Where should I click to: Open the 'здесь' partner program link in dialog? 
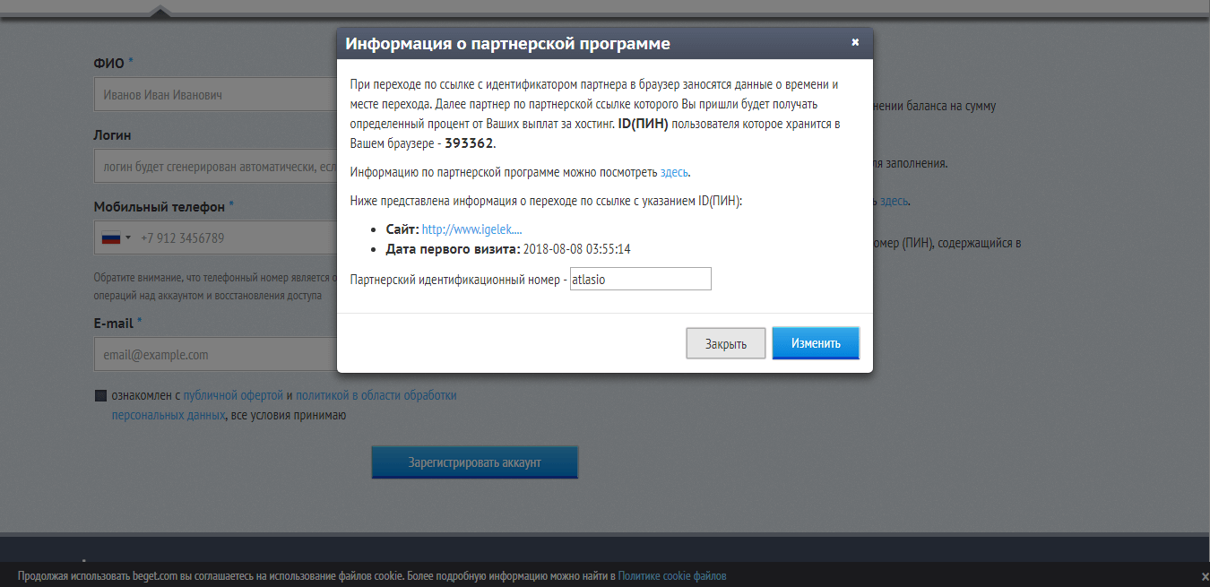(x=674, y=172)
